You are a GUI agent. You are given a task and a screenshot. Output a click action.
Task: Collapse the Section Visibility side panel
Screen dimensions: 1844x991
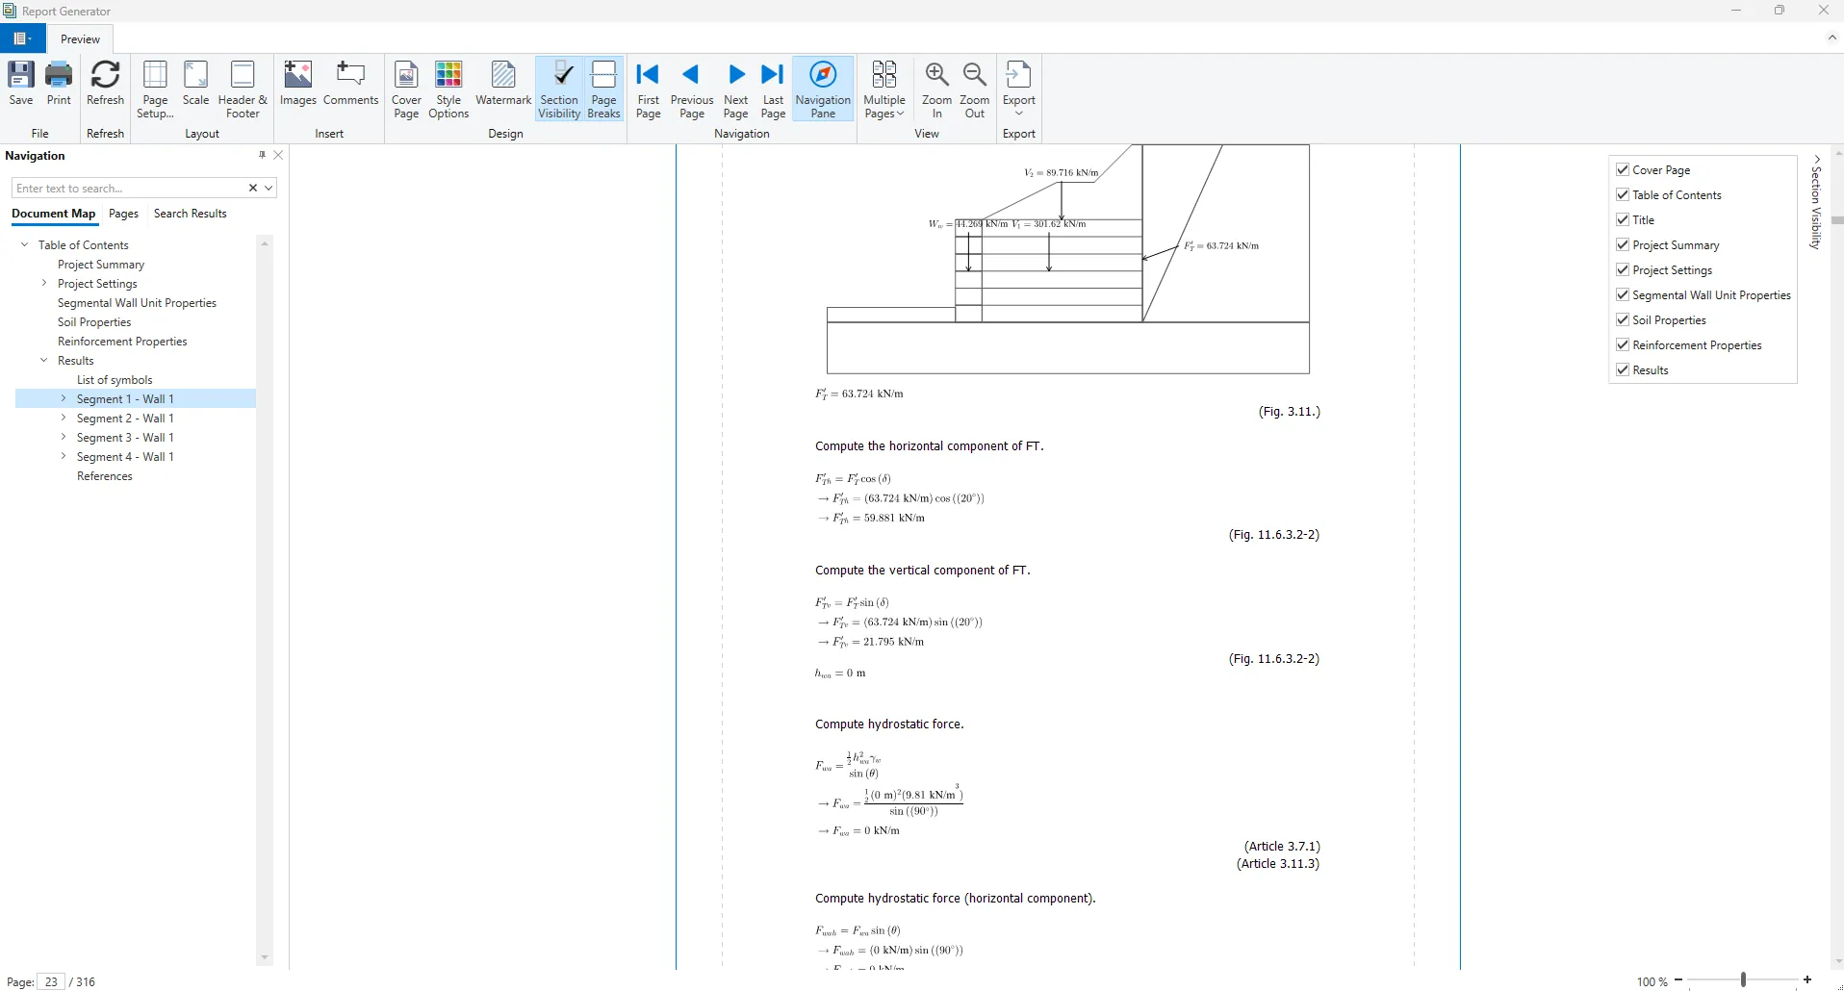tap(1816, 159)
